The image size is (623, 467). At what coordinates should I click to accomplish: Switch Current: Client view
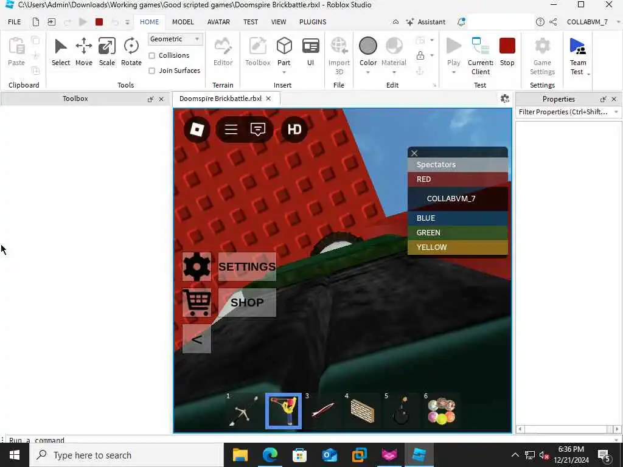(x=481, y=55)
